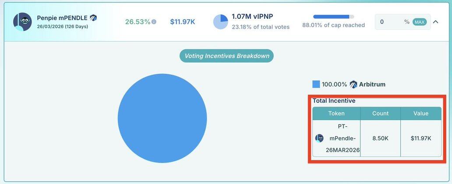
Task: Click the Token column header
Action: click(x=336, y=113)
